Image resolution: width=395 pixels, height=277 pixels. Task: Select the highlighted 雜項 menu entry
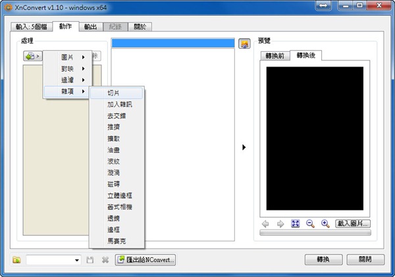click(x=67, y=91)
